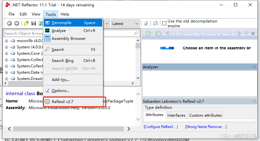The height and width of the screenshot is (141, 260).
Task: Close the decompiler pane with X
Action: point(253,34)
